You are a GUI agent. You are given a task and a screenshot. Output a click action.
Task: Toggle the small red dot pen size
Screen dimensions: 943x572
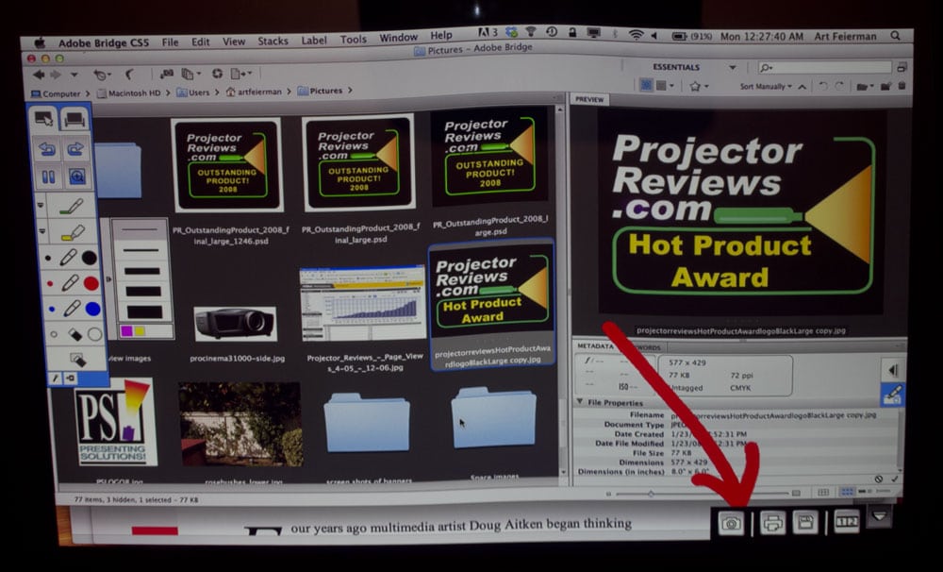coord(50,283)
